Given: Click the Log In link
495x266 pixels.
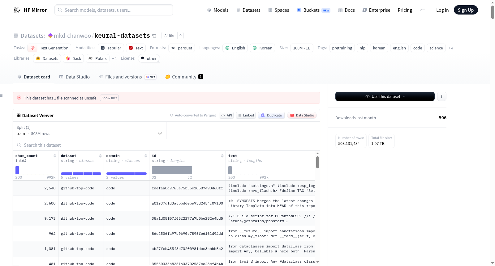Looking at the screenshot, I should coord(442,10).
